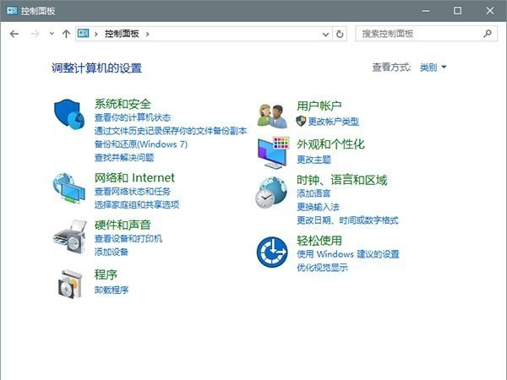Open 更改日期、时间或数字格式 link

coord(347,220)
